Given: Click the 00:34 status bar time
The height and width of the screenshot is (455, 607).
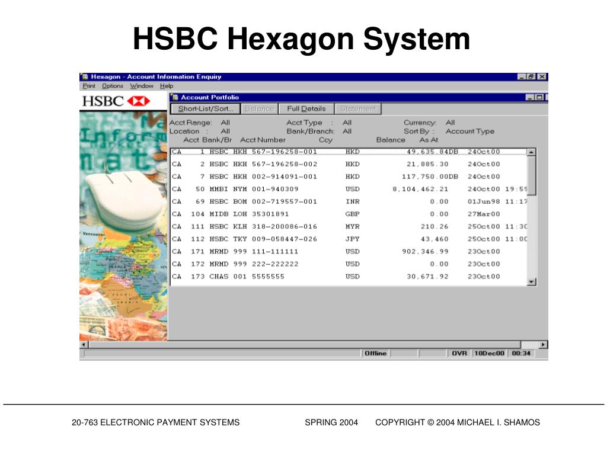Looking at the screenshot, I should pos(521,353).
